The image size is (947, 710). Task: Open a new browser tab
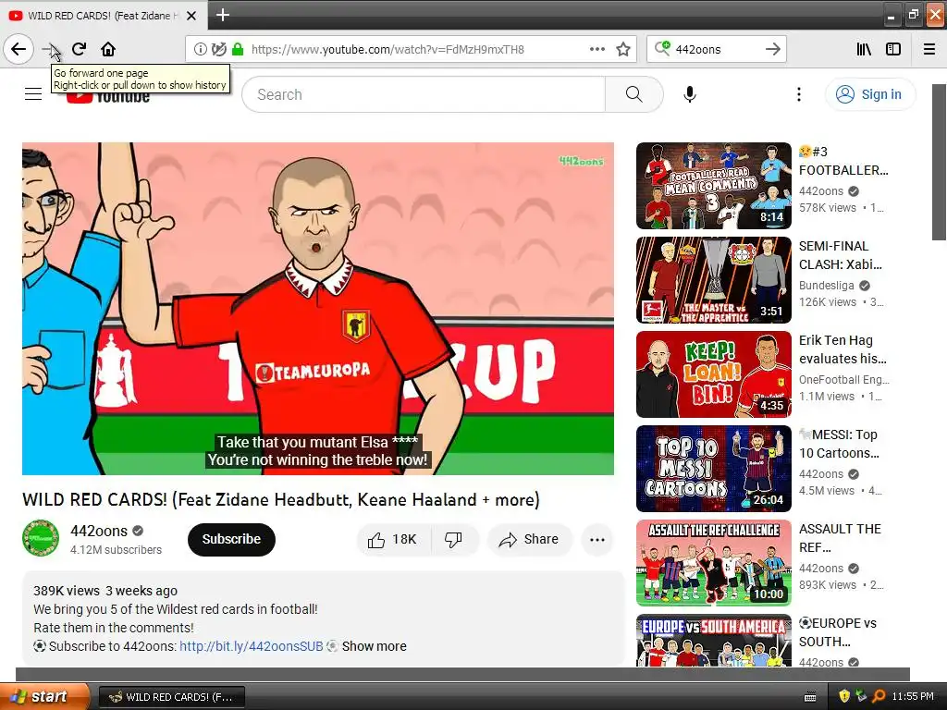click(x=223, y=15)
